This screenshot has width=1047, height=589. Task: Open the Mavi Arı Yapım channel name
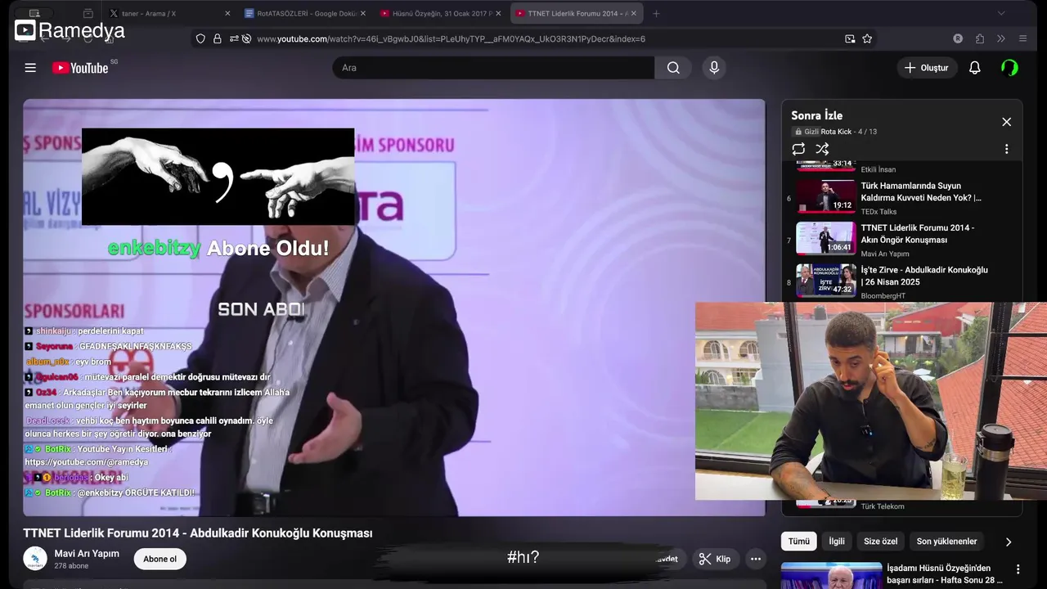(87, 554)
